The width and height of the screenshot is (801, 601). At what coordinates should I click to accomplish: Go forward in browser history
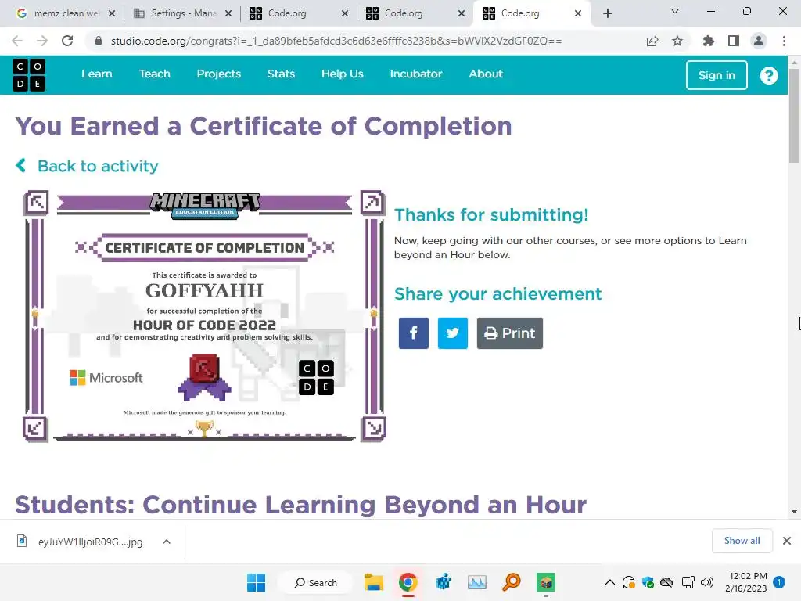(42, 41)
